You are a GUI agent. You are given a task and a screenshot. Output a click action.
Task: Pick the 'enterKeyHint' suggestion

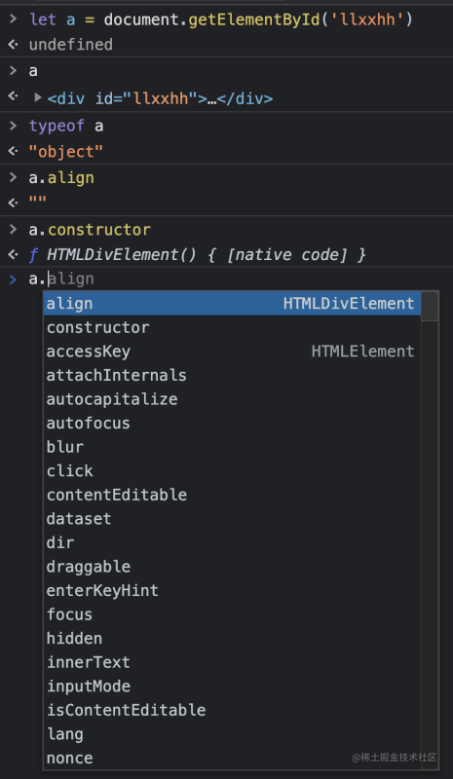(232, 590)
